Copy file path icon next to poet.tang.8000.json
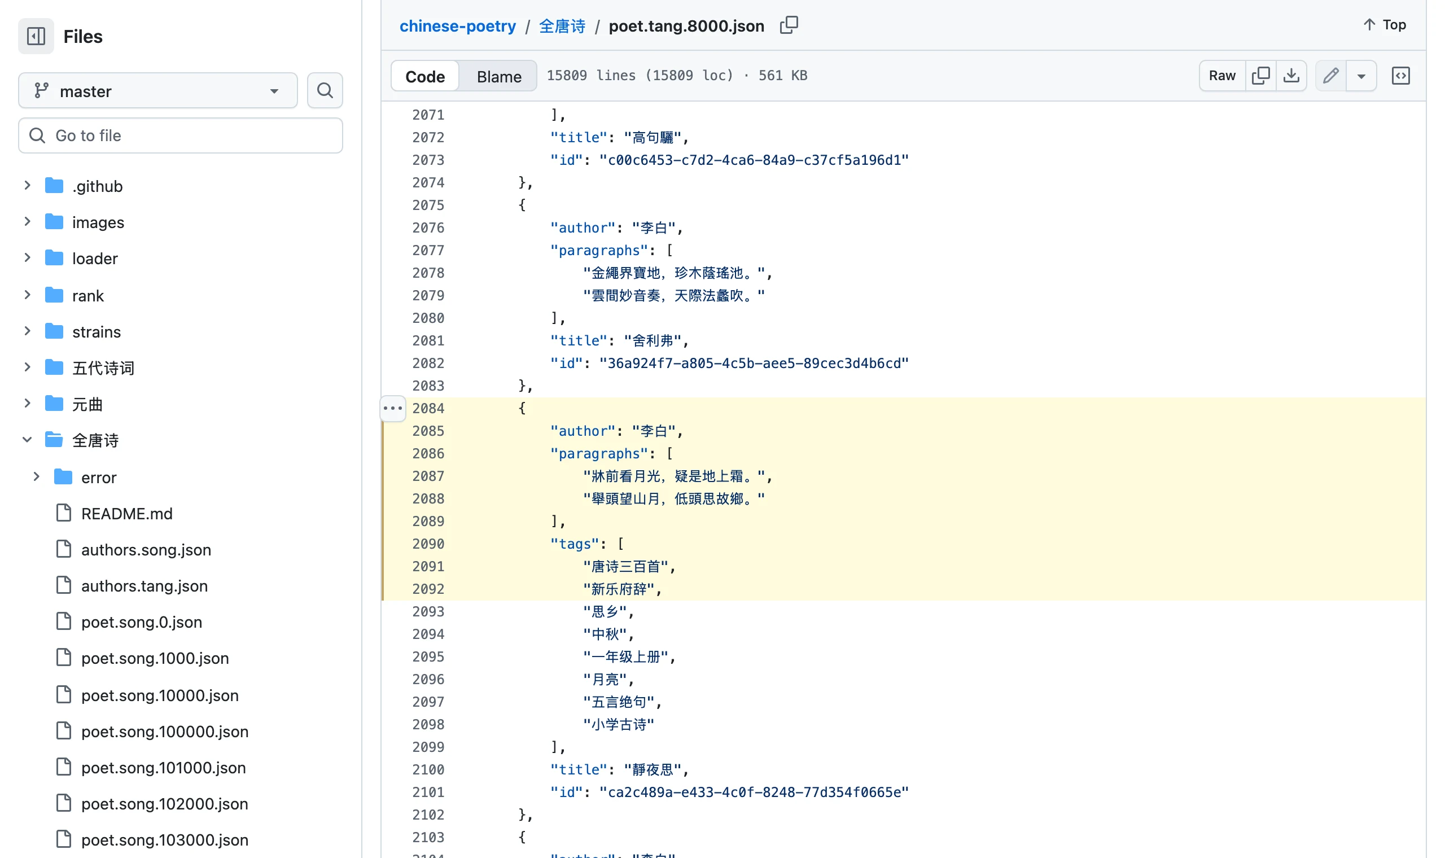The height and width of the screenshot is (858, 1445). coord(789,25)
